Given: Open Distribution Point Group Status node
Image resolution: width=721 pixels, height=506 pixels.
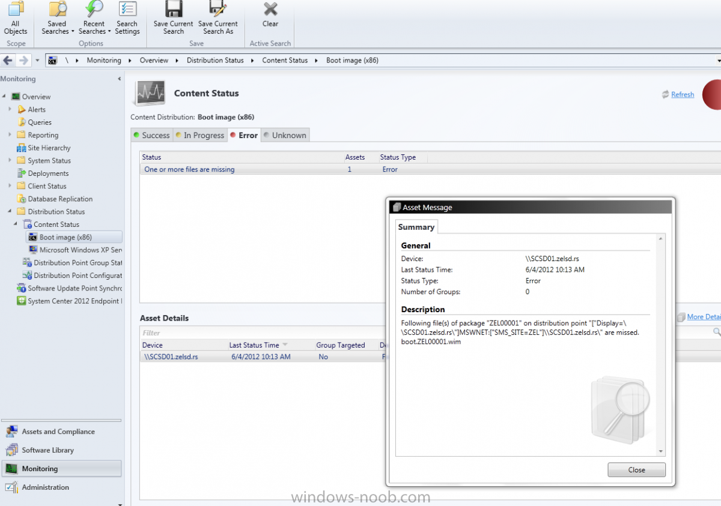Looking at the screenshot, I should (x=72, y=262).
